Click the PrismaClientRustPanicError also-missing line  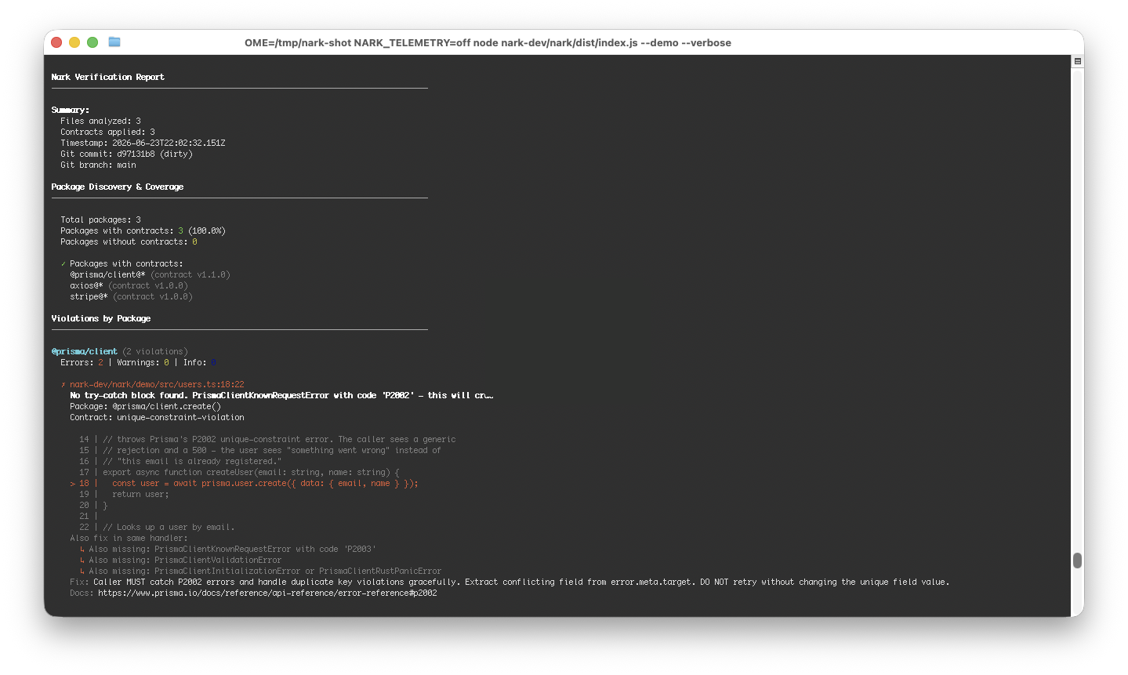pyautogui.click(x=260, y=571)
